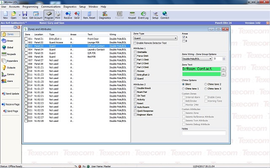Click the Connect globe icon
The height and width of the screenshot is (168, 270).
pyautogui.click(x=165, y=15)
